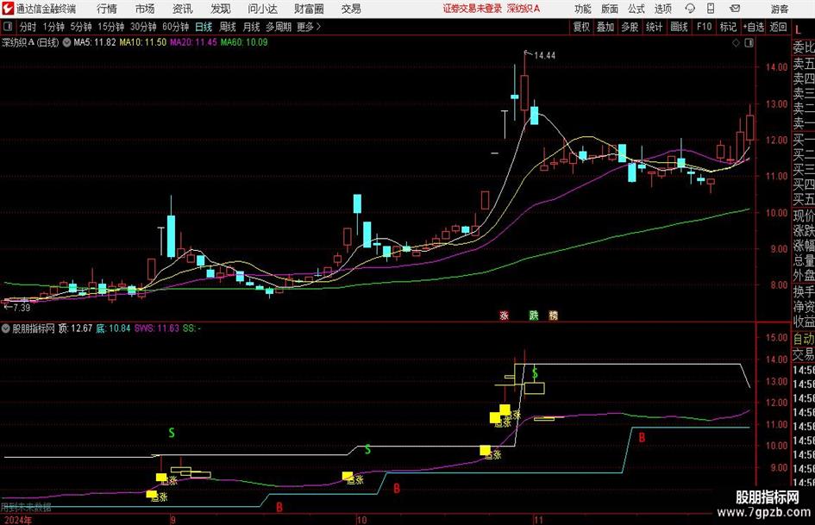Click 多股 multi-stock button
Image resolution: width=815 pixels, height=525 pixels.
click(x=630, y=27)
